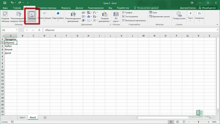Click the Insert Function fx icon
Screen dimensions: 220x124
click(39, 30)
